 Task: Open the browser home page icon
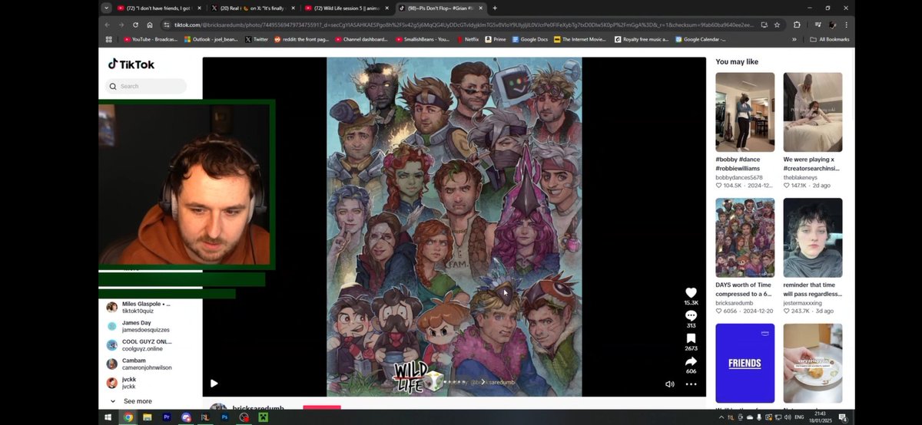[150, 25]
